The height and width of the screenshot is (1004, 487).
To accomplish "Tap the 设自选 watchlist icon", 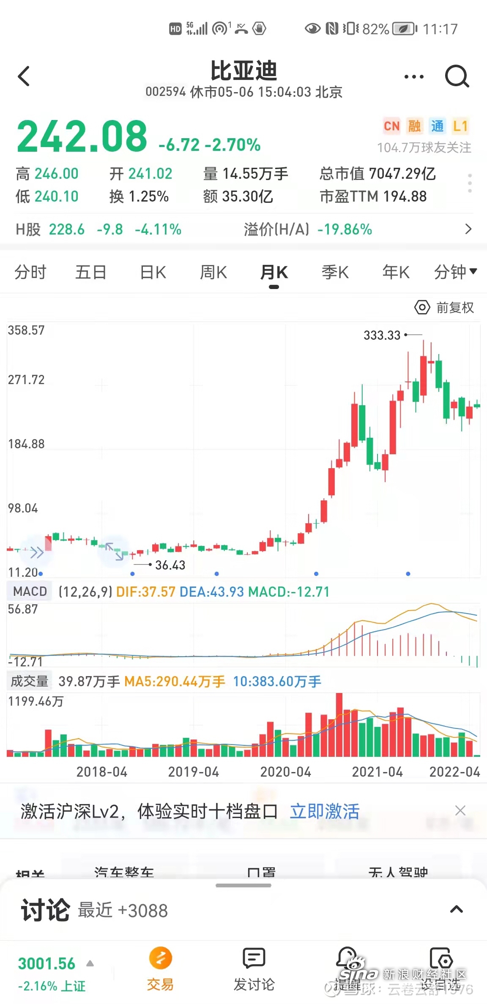I will pos(441,969).
